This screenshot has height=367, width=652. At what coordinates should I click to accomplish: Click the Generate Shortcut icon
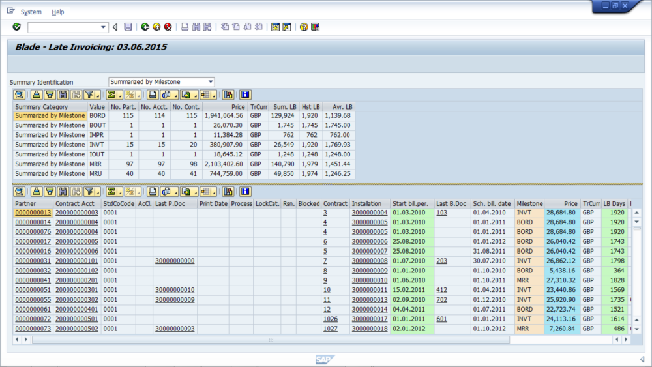point(287,27)
